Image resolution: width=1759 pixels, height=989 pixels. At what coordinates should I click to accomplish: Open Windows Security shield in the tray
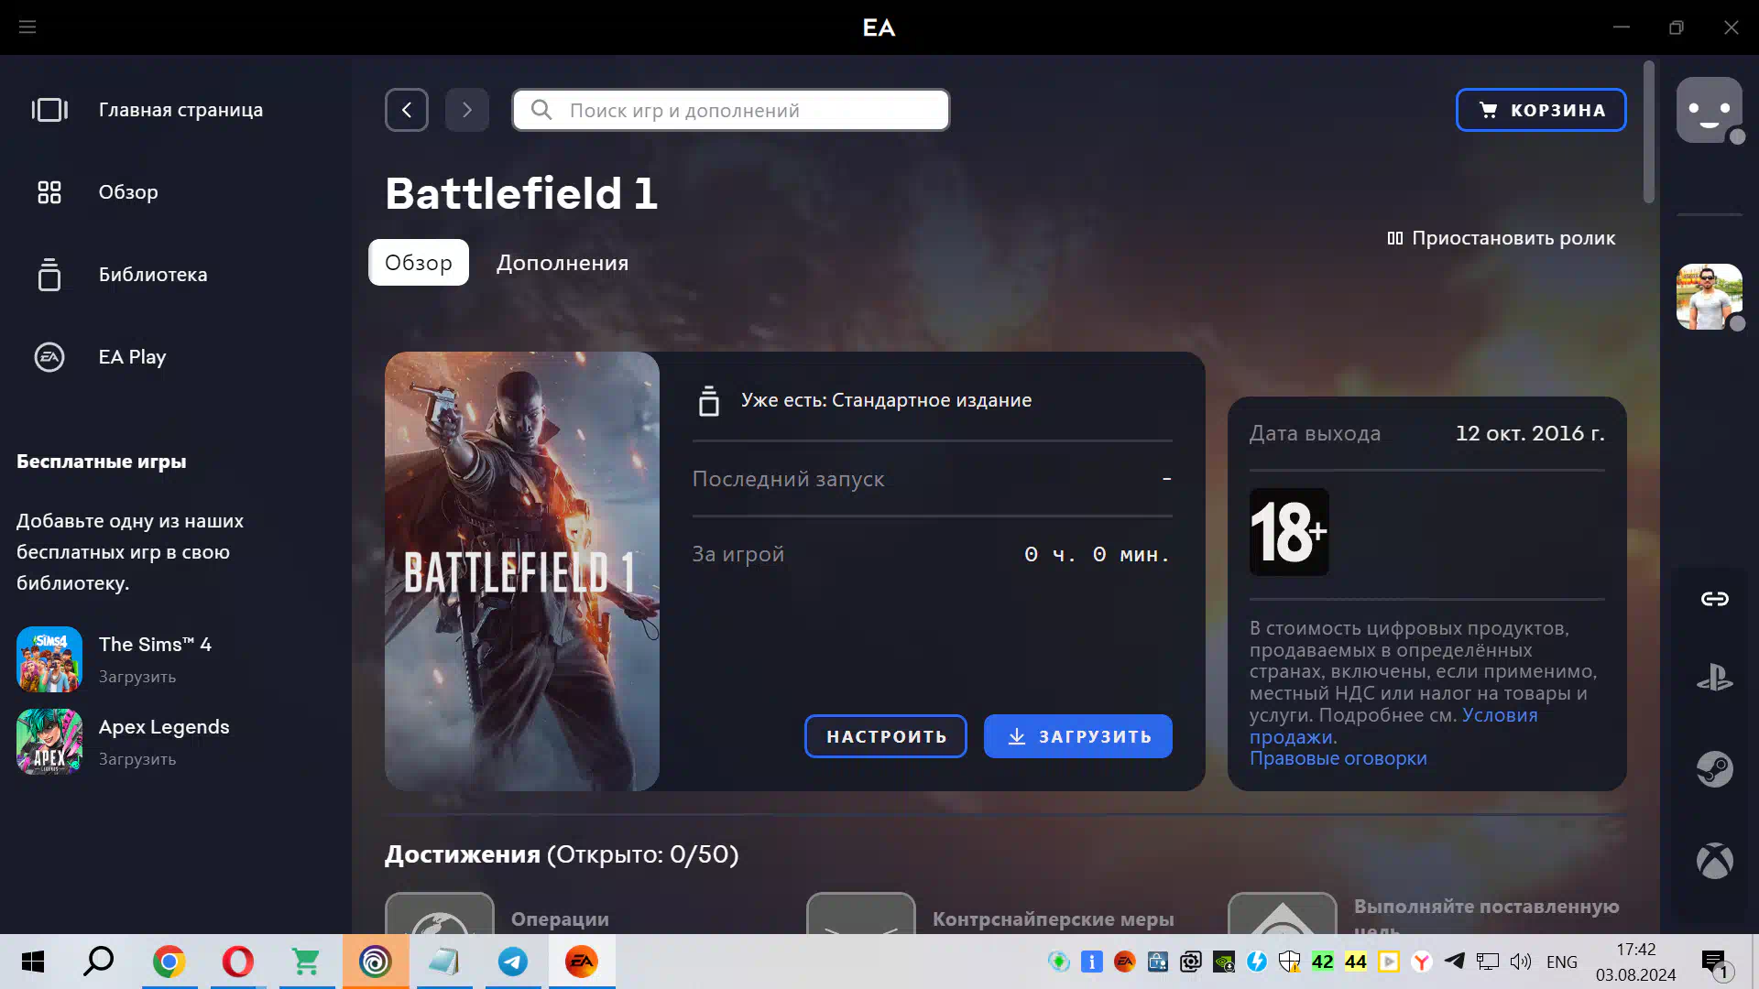[x=1290, y=962]
